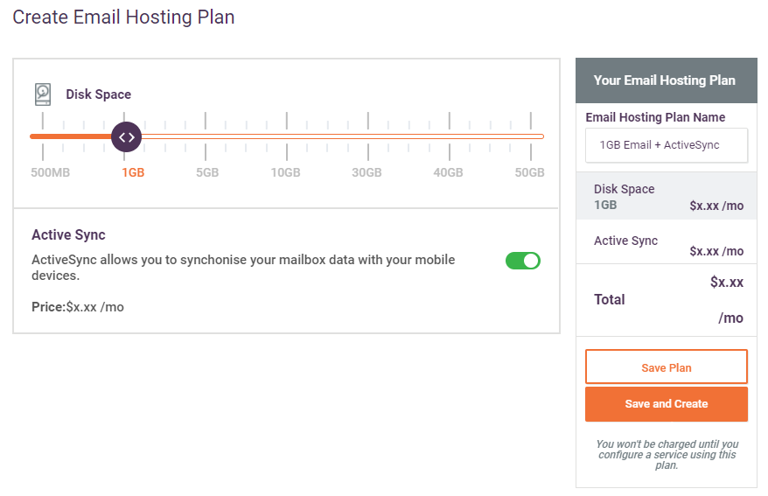The image size is (768, 496).
Task: Click the Your Email Hosting Plan header
Action: (665, 80)
